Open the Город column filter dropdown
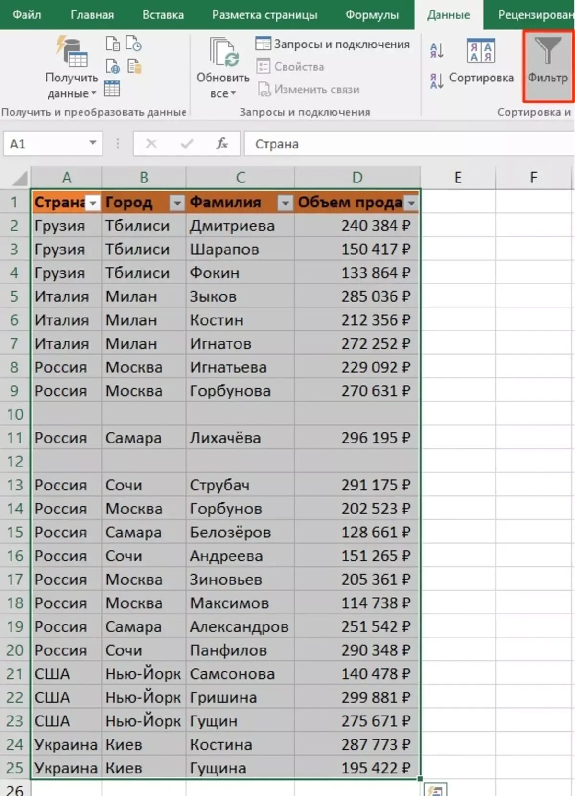The image size is (575, 796). point(177,203)
